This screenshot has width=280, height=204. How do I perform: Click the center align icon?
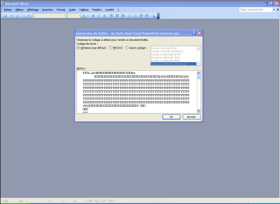pos(117,16)
